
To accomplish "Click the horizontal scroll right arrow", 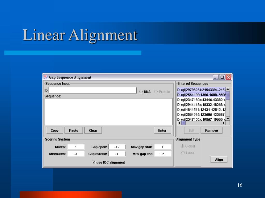I will (x=223, y=123).
